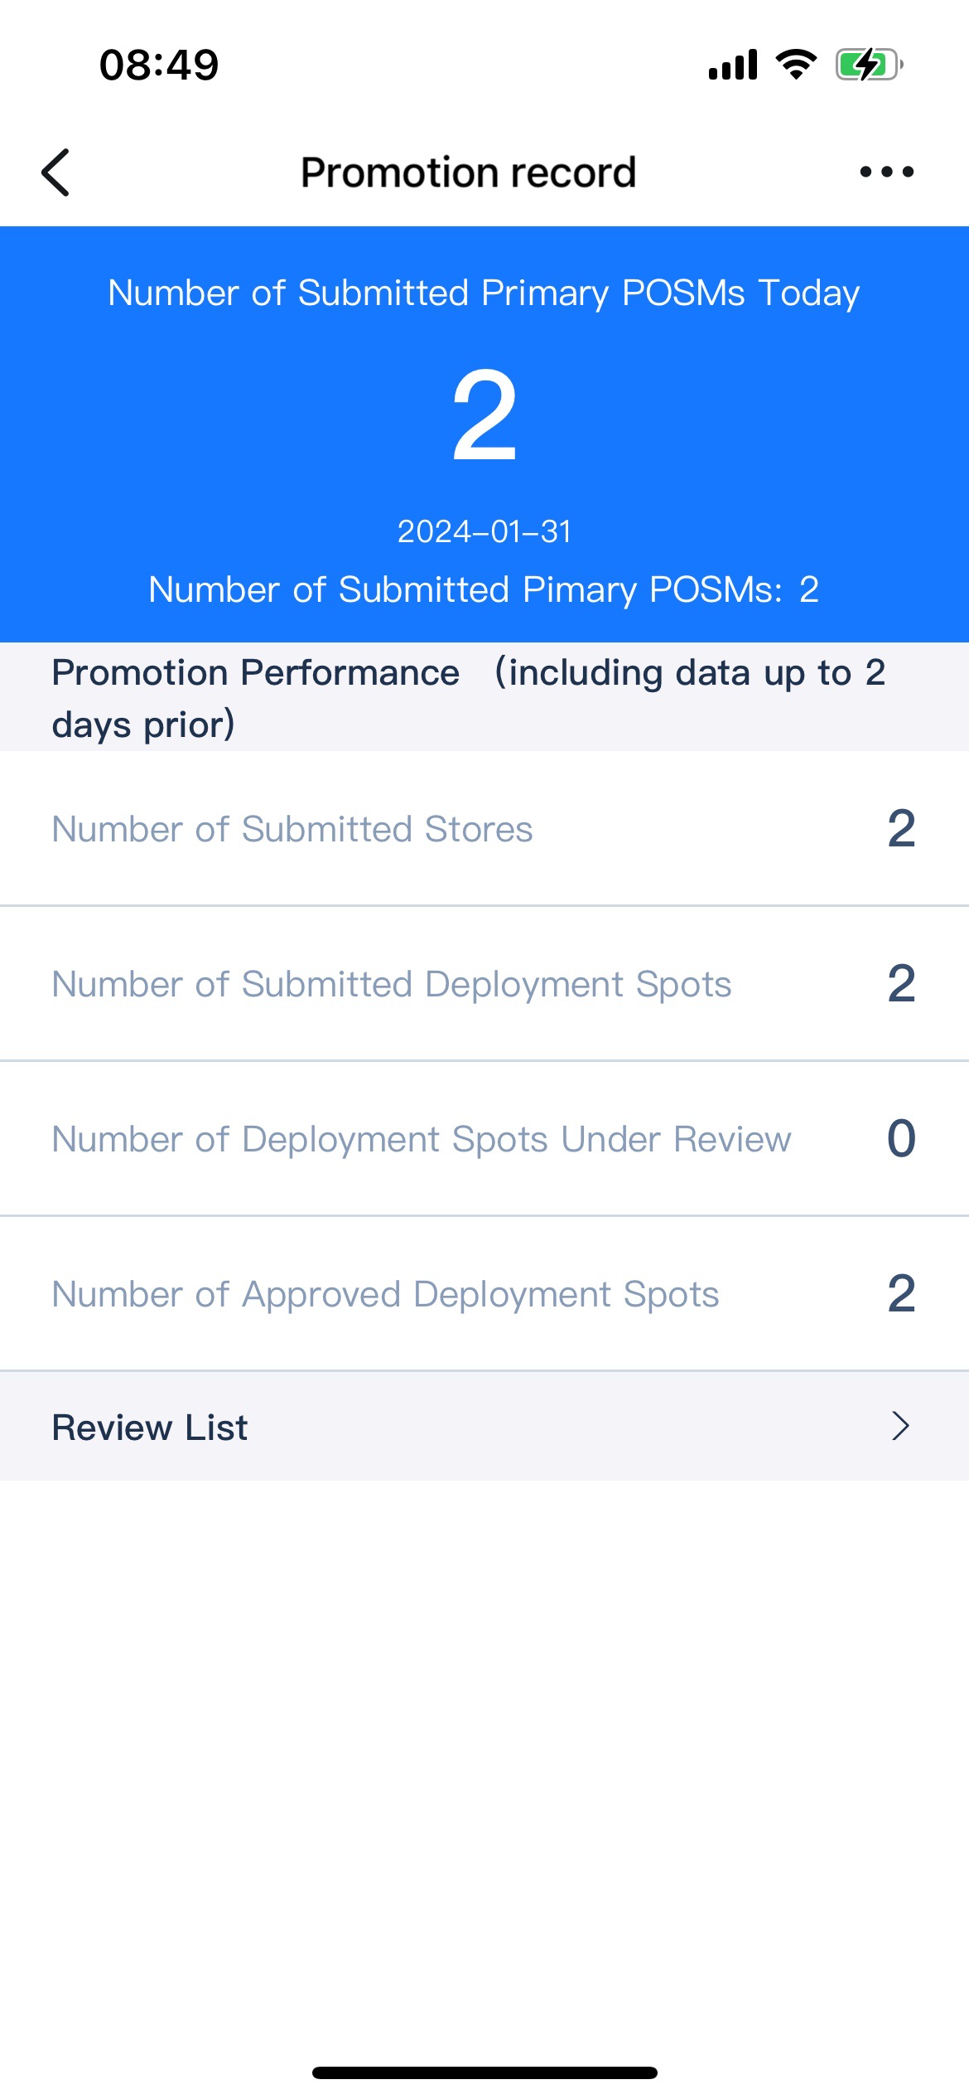The width and height of the screenshot is (969, 2099).
Task: Tap Number of Submitted Primary POSMs Today heading
Action: [484, 293]
